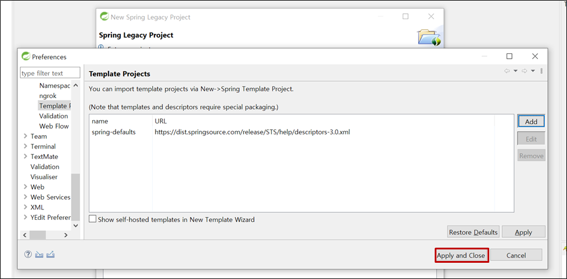Click the Add button
Image resolution: width=567 pixels, height=279 pixels.
531,121
